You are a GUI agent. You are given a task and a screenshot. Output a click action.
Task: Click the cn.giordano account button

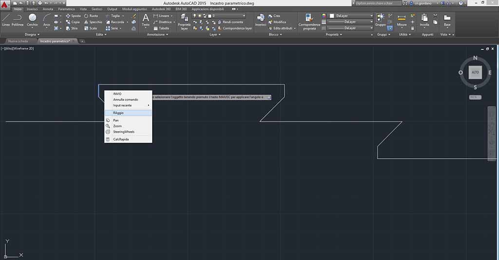(x=423, y=3)
